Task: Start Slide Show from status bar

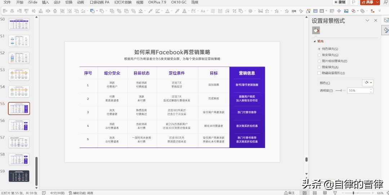Action: (x=335, y=193)
